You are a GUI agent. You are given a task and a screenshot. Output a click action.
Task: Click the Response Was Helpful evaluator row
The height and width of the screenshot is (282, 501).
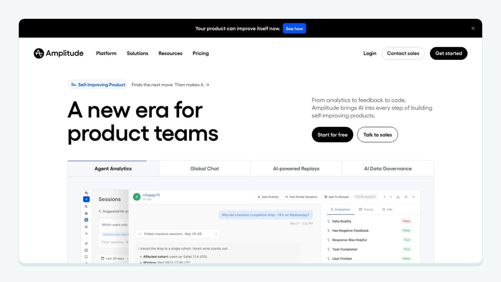[x=369, y=240]
